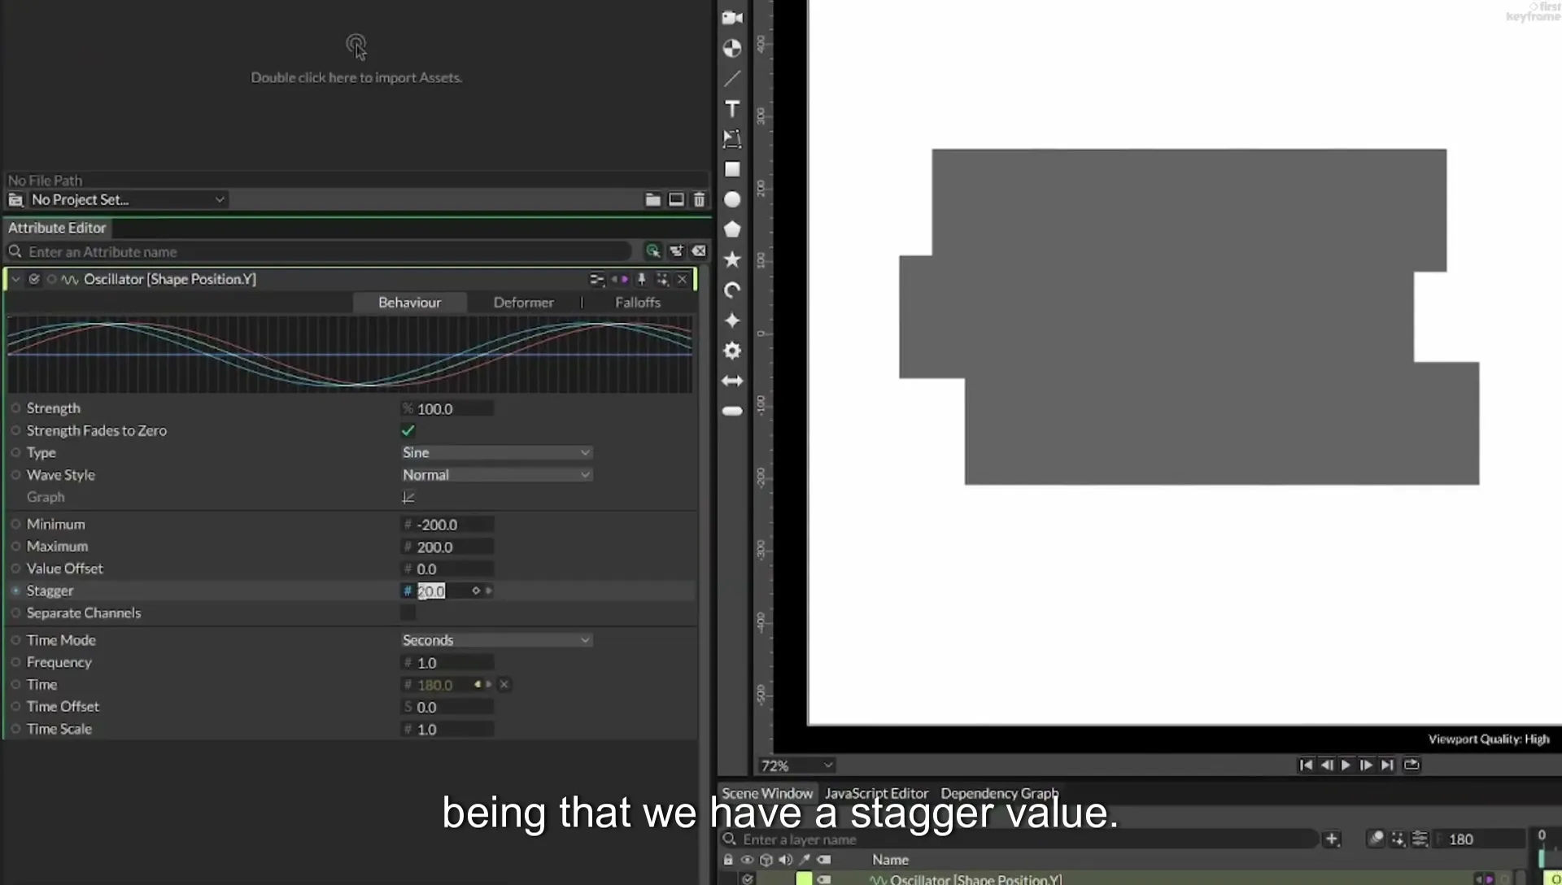This screenshot has width=1562, height=885.
Task: Select the Polygon shape tool
Action: [732, 229]
